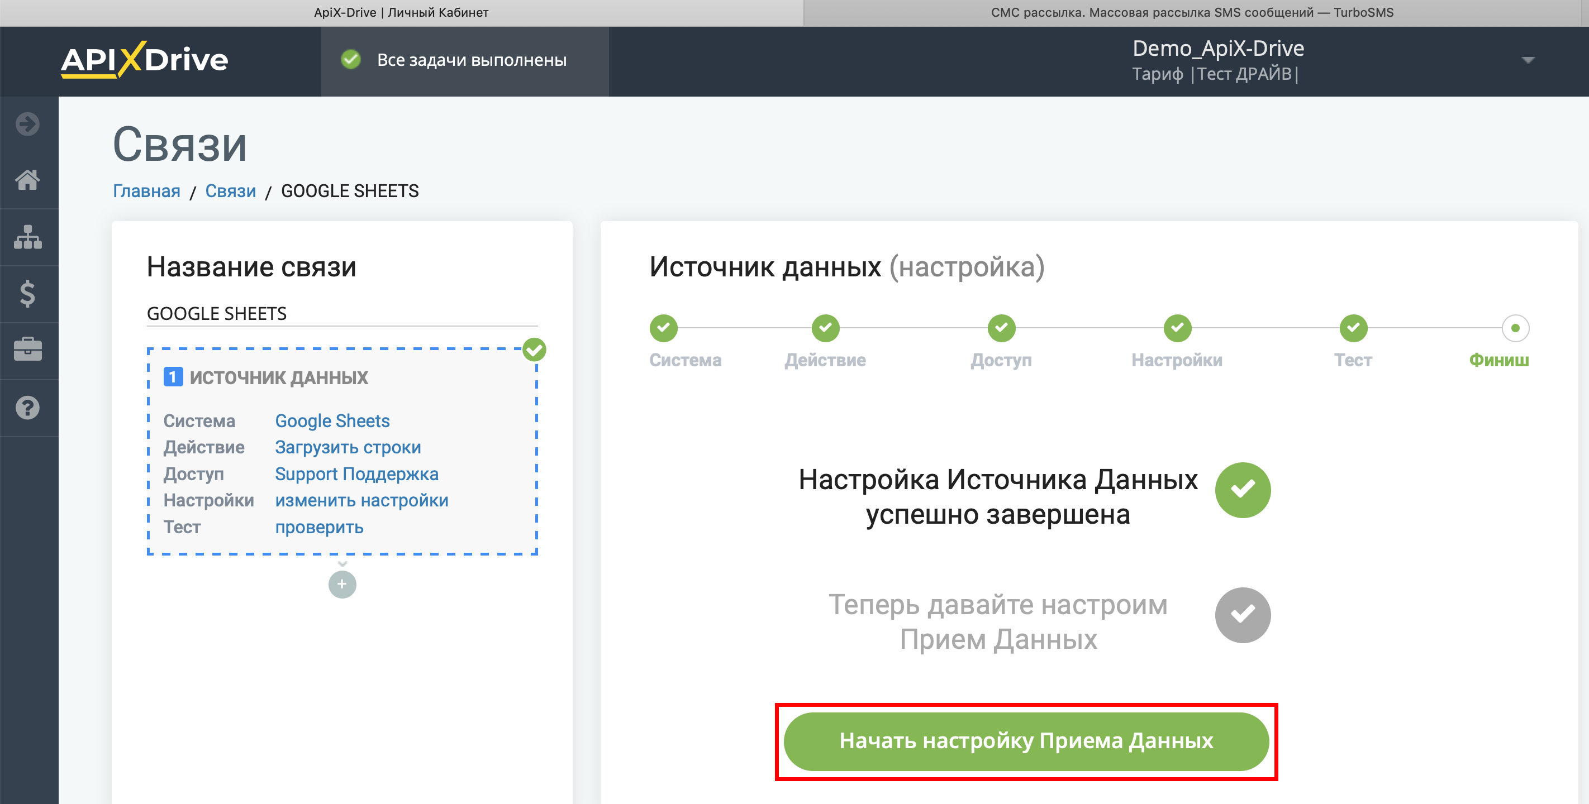Click the green check on data source block
Viewport: 1589px width, 804px height.
534,350
